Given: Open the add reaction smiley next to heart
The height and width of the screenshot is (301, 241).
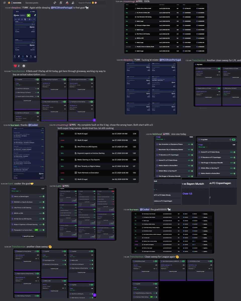Looking at the screenshot, I should [x=24, y=66].
